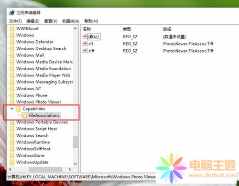The height and width of the screenshot is (186, 239).
Task: Select the (默认) value name
Action: pos(94,37)
